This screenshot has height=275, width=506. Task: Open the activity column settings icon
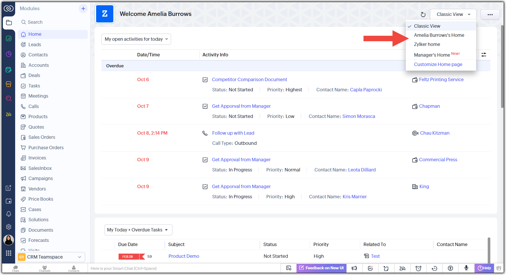tap(484, 55)
